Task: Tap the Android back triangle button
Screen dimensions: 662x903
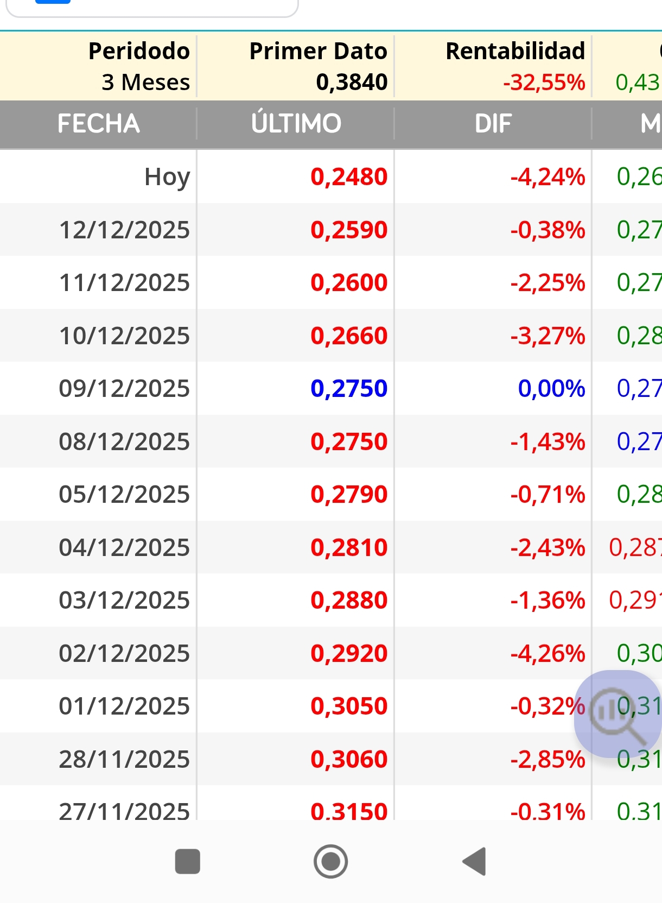Action: [x=474, y=861]
